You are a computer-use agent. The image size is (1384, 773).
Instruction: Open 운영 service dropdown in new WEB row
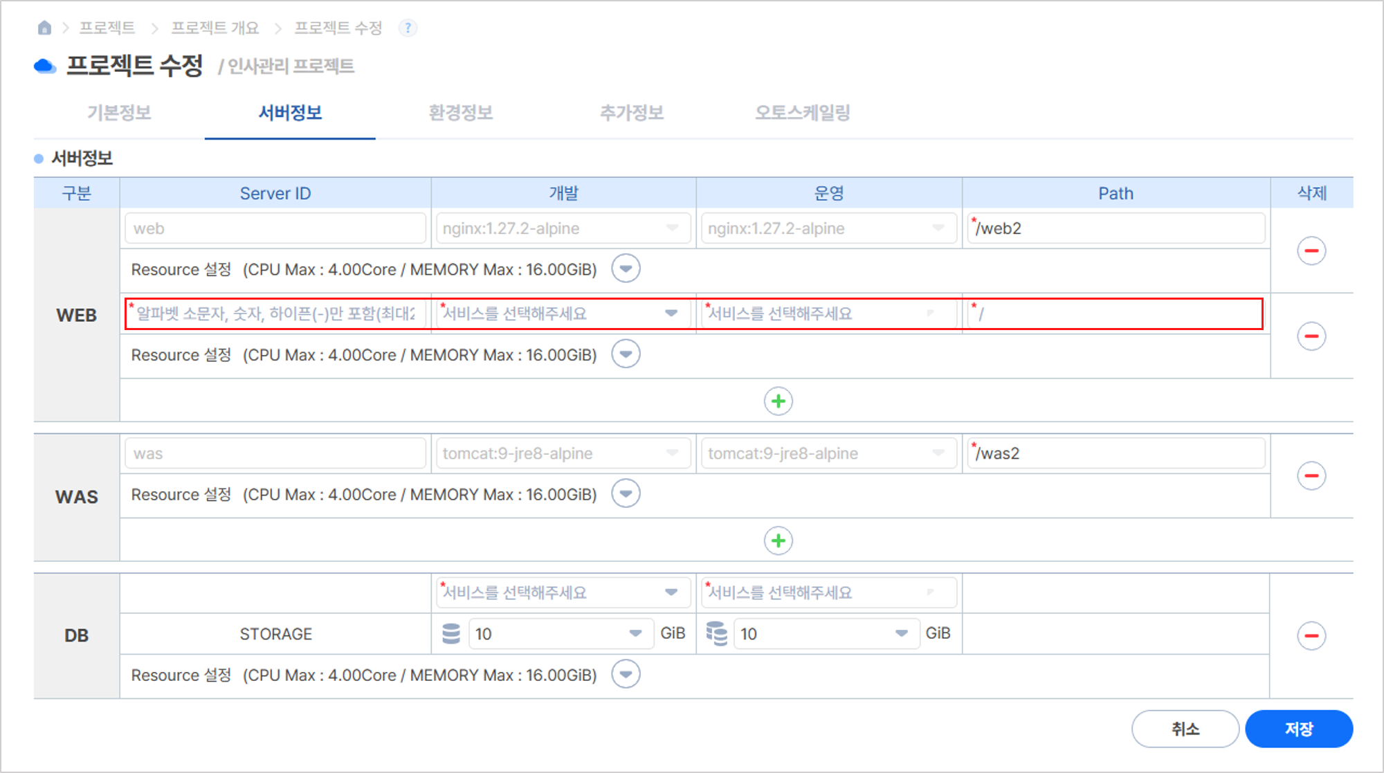(828, 314)
